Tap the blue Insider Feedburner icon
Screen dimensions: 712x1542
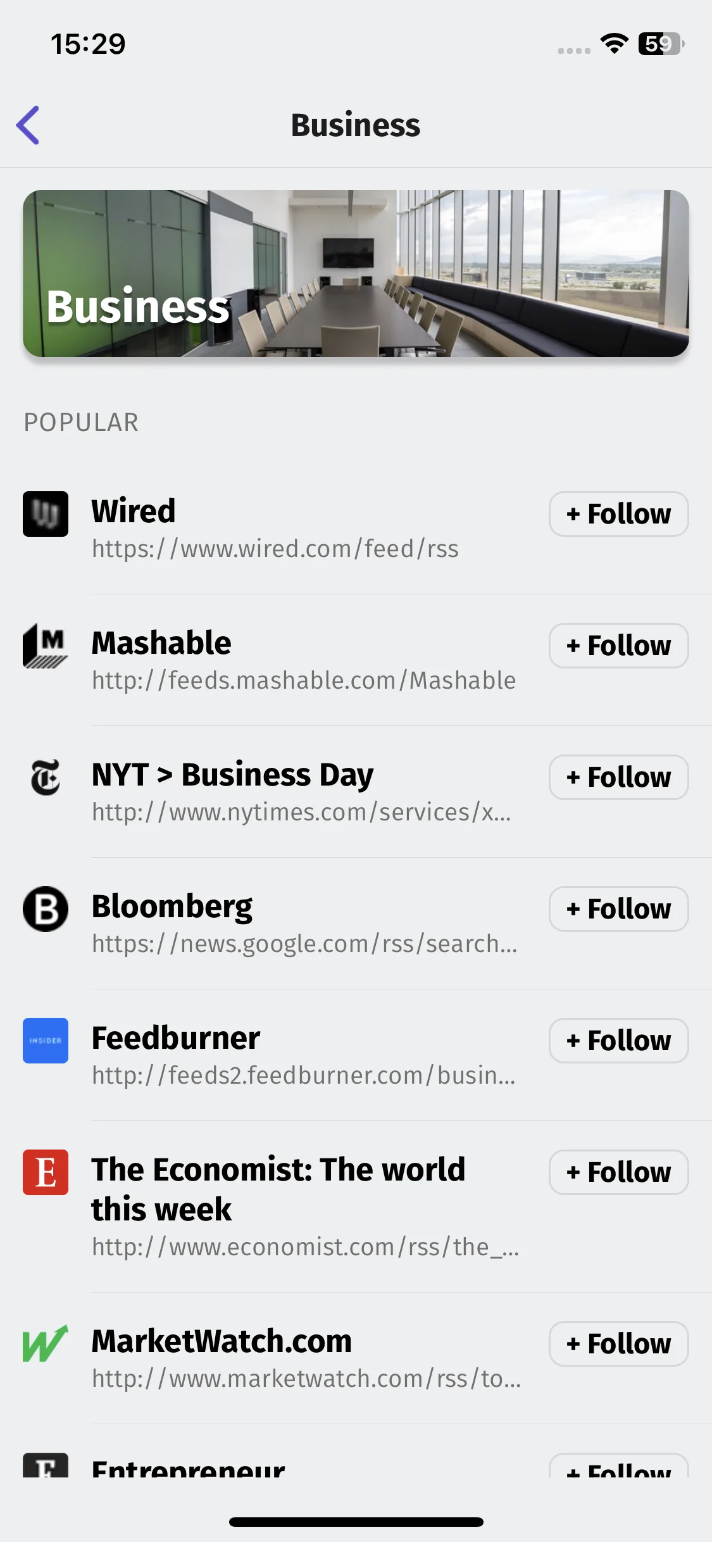click(x=46, y=1041)
